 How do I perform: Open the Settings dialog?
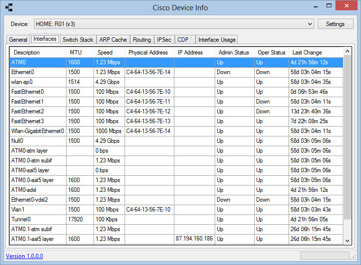[335, 24]
